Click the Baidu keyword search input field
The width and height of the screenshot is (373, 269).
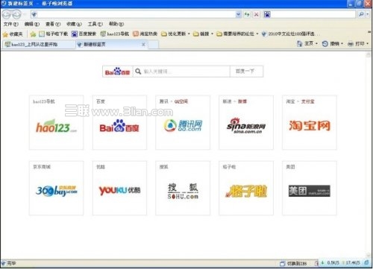[181, 72]
